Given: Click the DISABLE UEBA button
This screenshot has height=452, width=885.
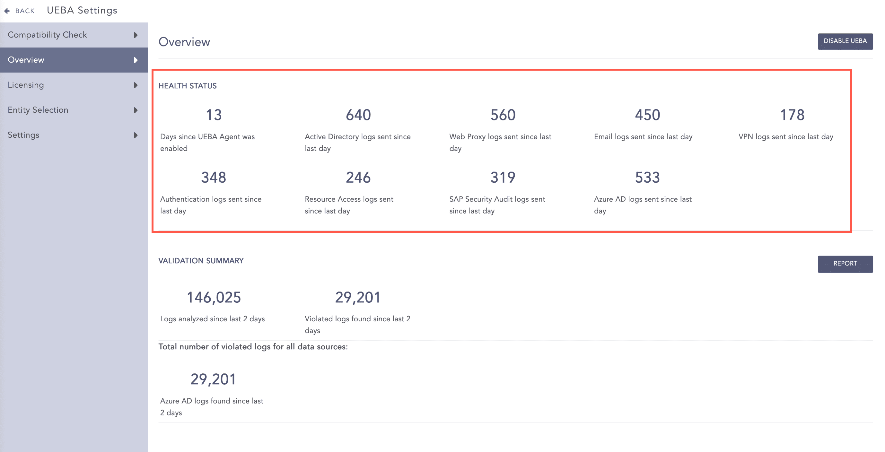Looking at the screenshot, I should coord(846,41).
